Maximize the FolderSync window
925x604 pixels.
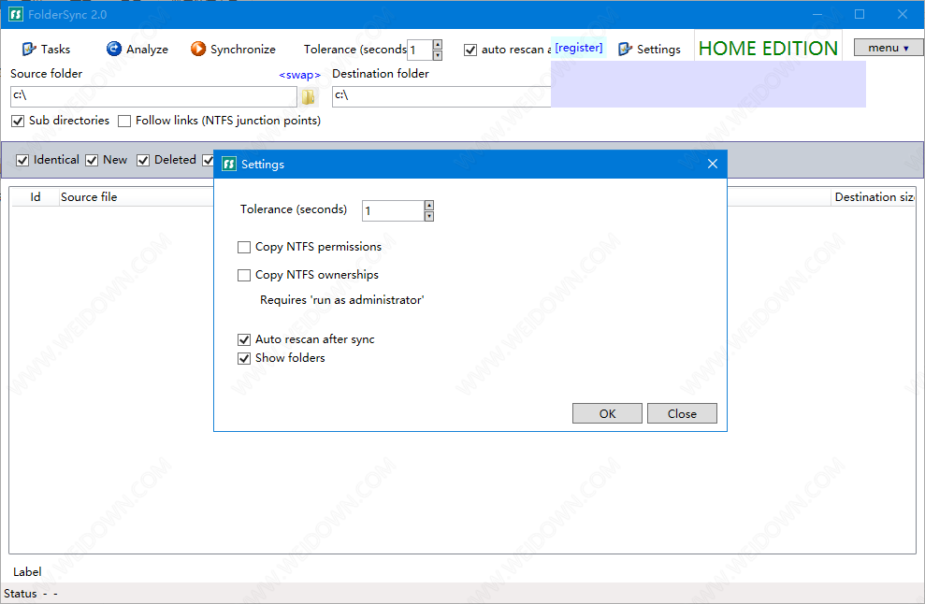pos(860,14)
